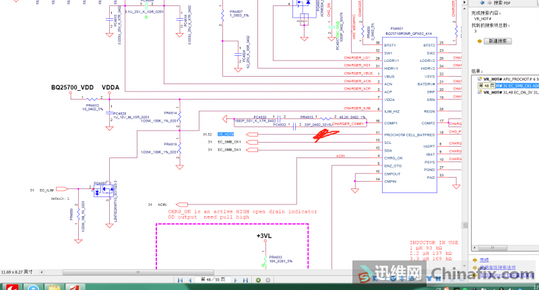539x290 pixels.
Task: Click horizontal scrollbar left arrow
Action: click(x=42, y=272)
